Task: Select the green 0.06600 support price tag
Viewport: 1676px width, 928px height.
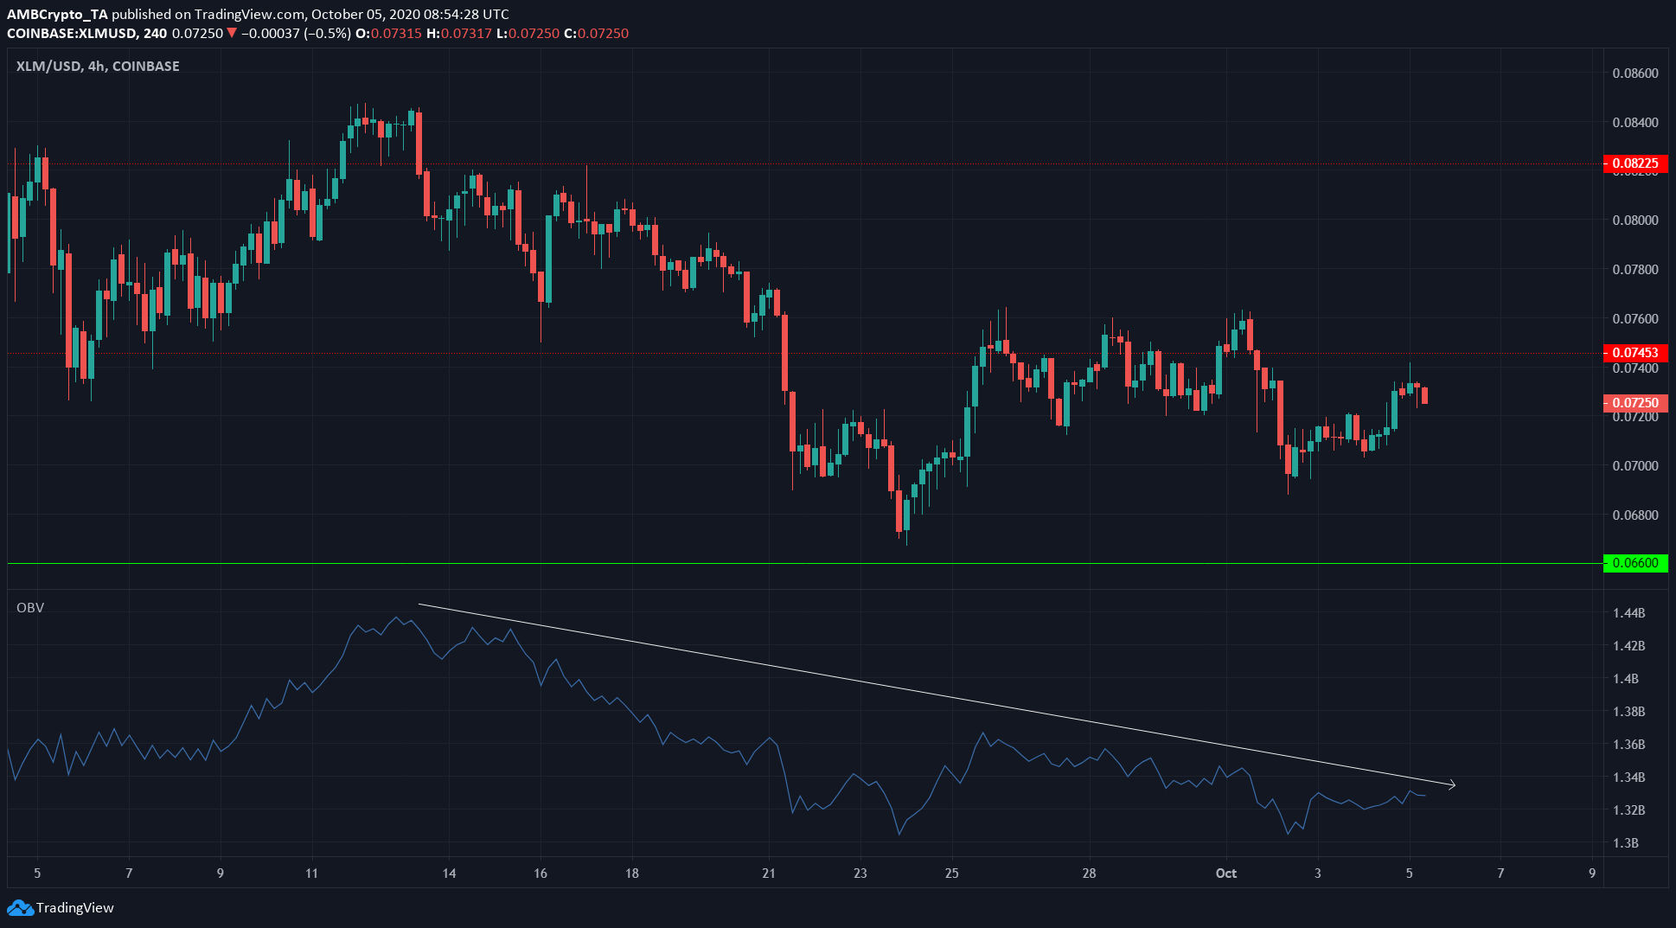Action: 1634,563
